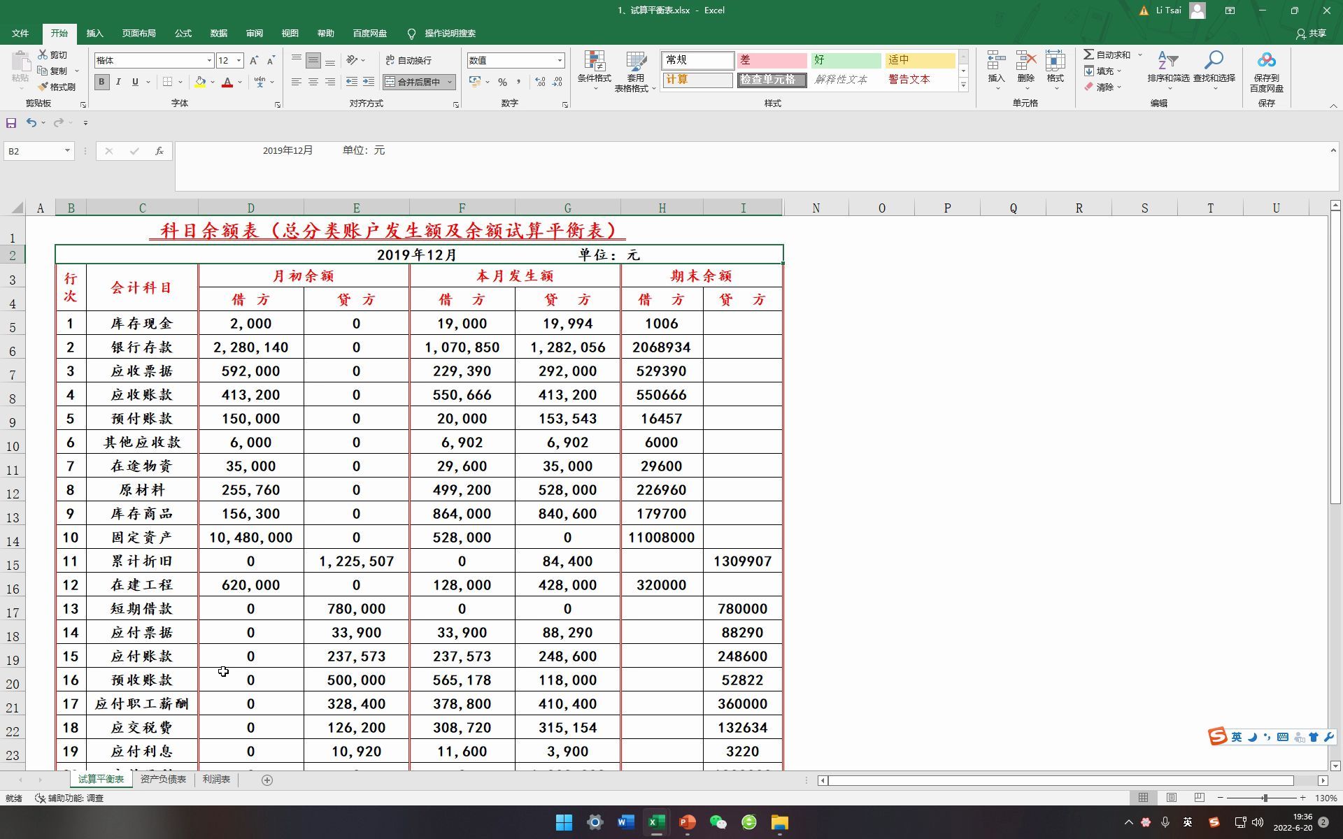
Task: Apply 差 Bad cell style
Action: click(x=772, y=60)
